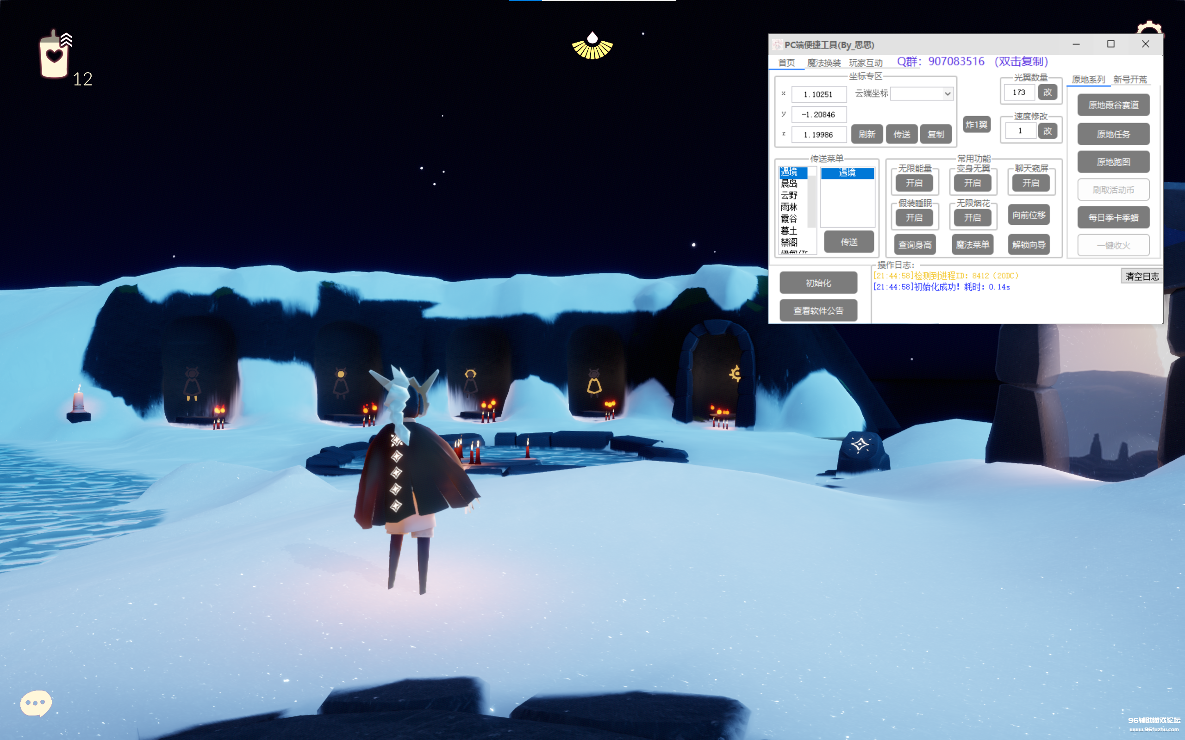Screen dimensions: 1185x740
Task: Switch to the 魔法换装 tab
Action: coord(823,63)
